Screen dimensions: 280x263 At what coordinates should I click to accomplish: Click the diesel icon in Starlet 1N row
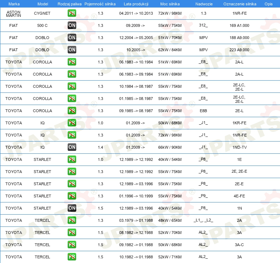72,208
